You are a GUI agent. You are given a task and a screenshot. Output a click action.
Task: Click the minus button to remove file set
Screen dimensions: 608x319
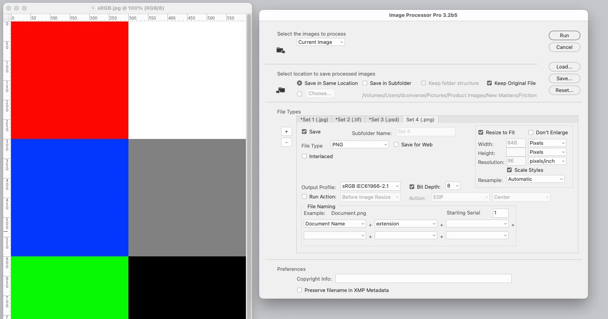point(286,142)
